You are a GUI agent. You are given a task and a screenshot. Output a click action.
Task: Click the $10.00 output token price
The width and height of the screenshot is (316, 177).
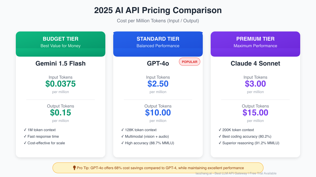(x=158, y=112)
